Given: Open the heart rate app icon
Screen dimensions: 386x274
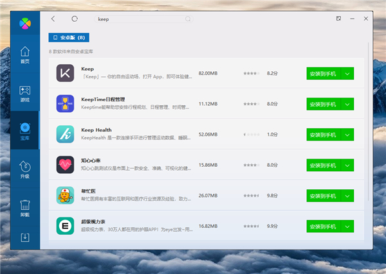Looking at the screenshot, I should pos(65,164).
